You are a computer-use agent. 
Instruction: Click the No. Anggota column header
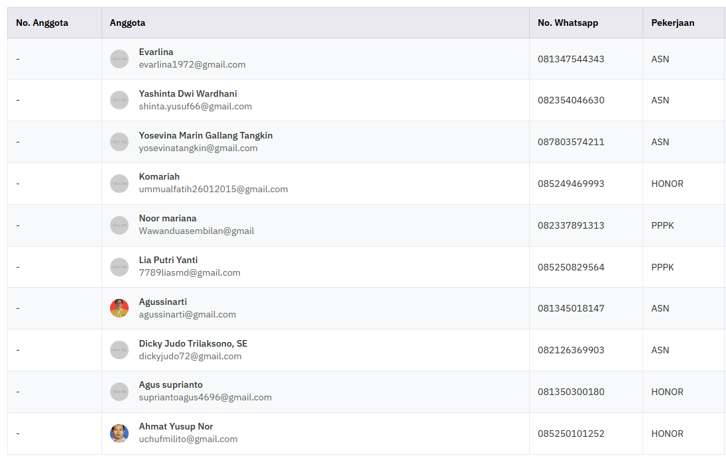coord(42,23)
